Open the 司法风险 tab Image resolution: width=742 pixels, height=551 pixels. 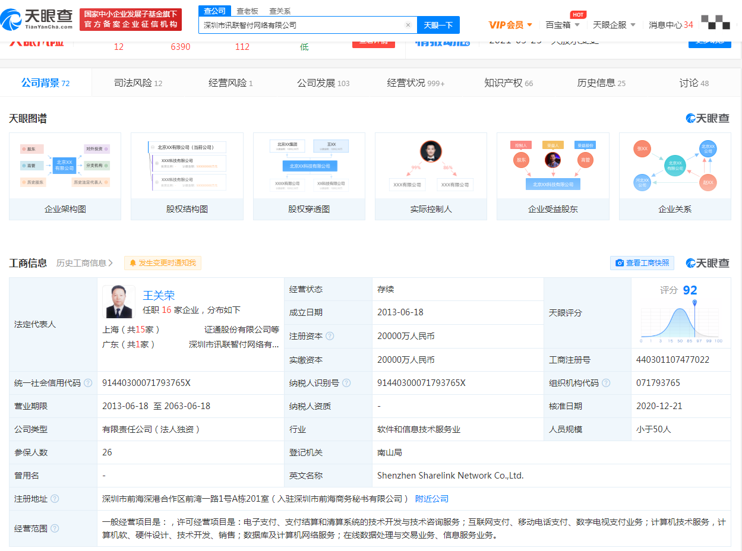coord(138,83)
